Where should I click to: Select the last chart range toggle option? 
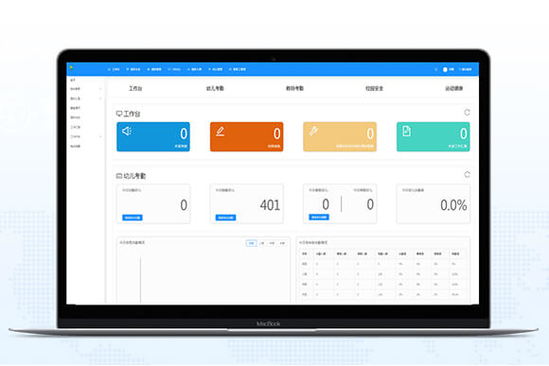pyautogui.click(x=282, y=243)
